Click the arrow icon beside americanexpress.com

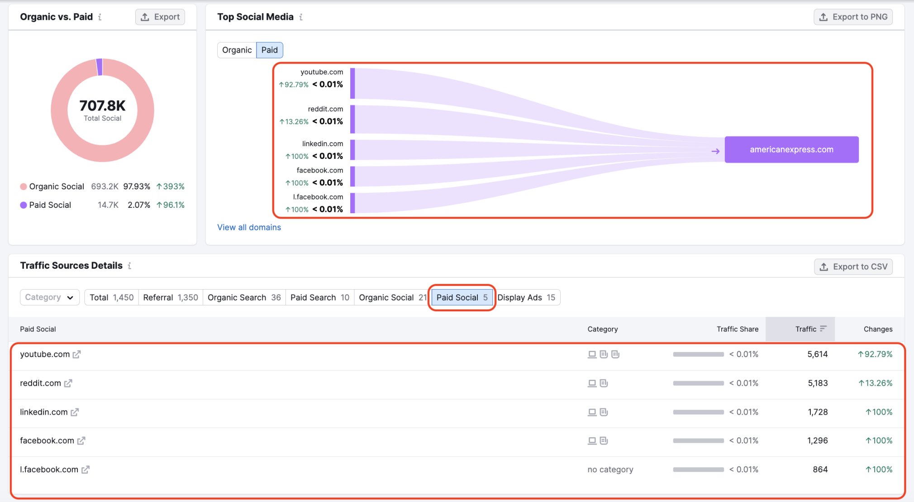click(715, 151)
